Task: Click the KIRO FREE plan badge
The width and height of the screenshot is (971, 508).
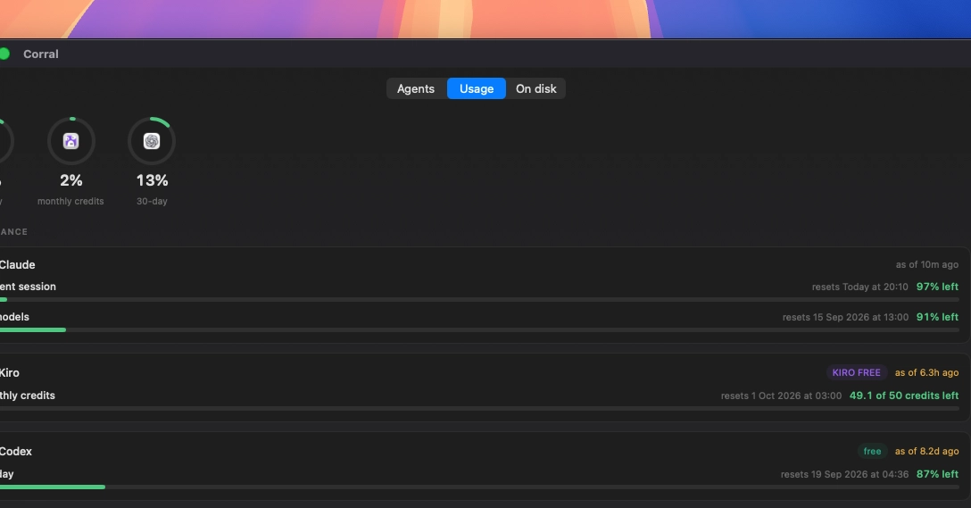Action: pos(857,372)
